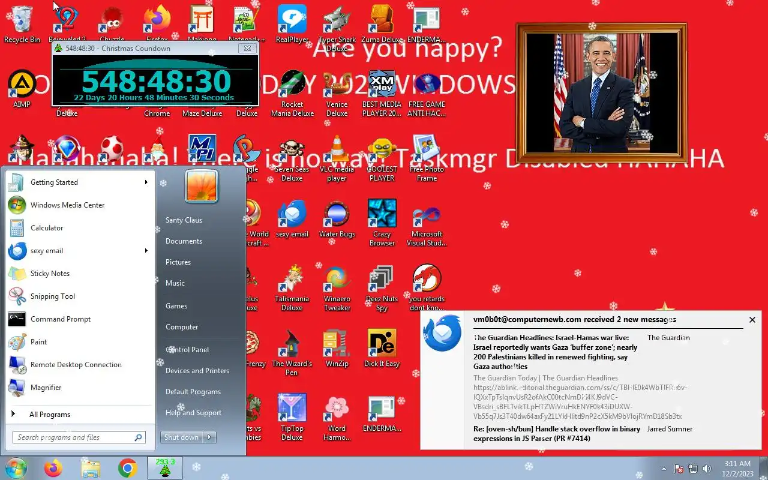Expand sexy email jump list arrow
Viewport: 768px width, 480px height.
pos(146,250)
